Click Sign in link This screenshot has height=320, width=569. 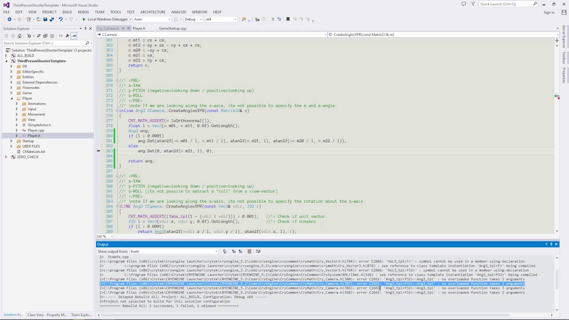coord(549,12)
